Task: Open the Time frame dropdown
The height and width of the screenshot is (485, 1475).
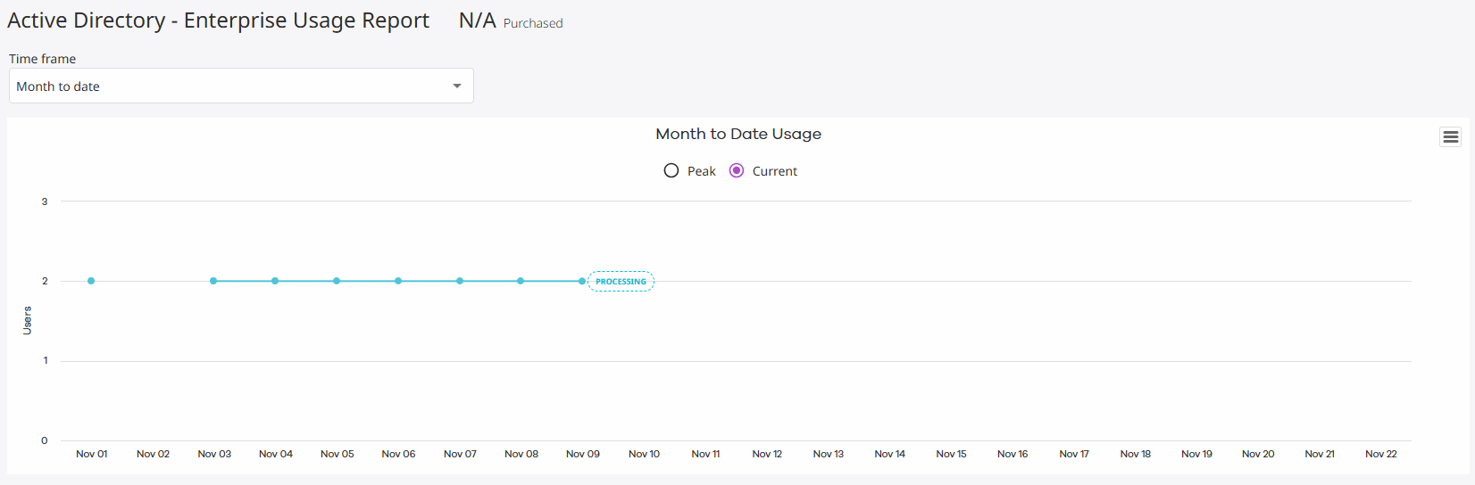Action: (241, 86)
